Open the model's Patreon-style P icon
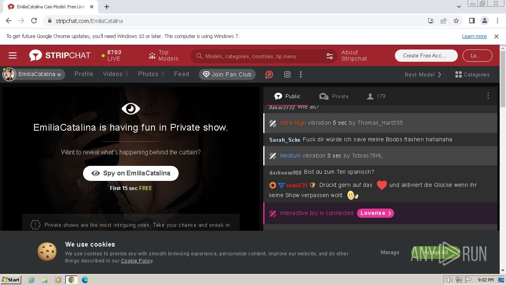Viewport: 506px width, 285px height. [x=269, y=74]
